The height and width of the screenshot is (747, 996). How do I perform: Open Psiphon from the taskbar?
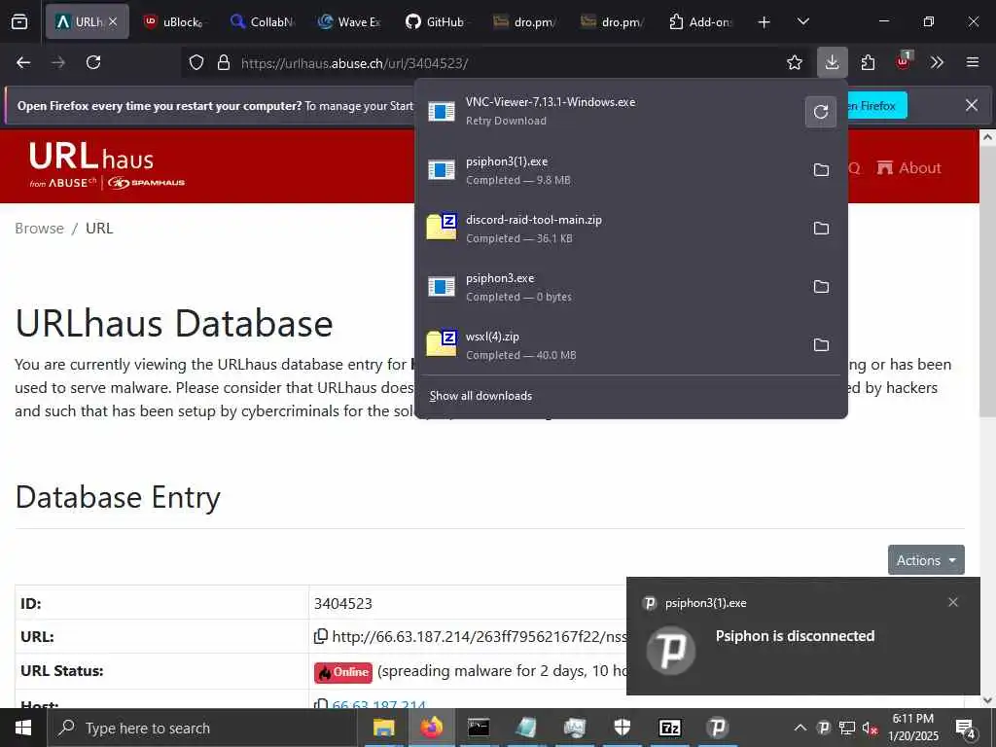(x=717, y=728)
